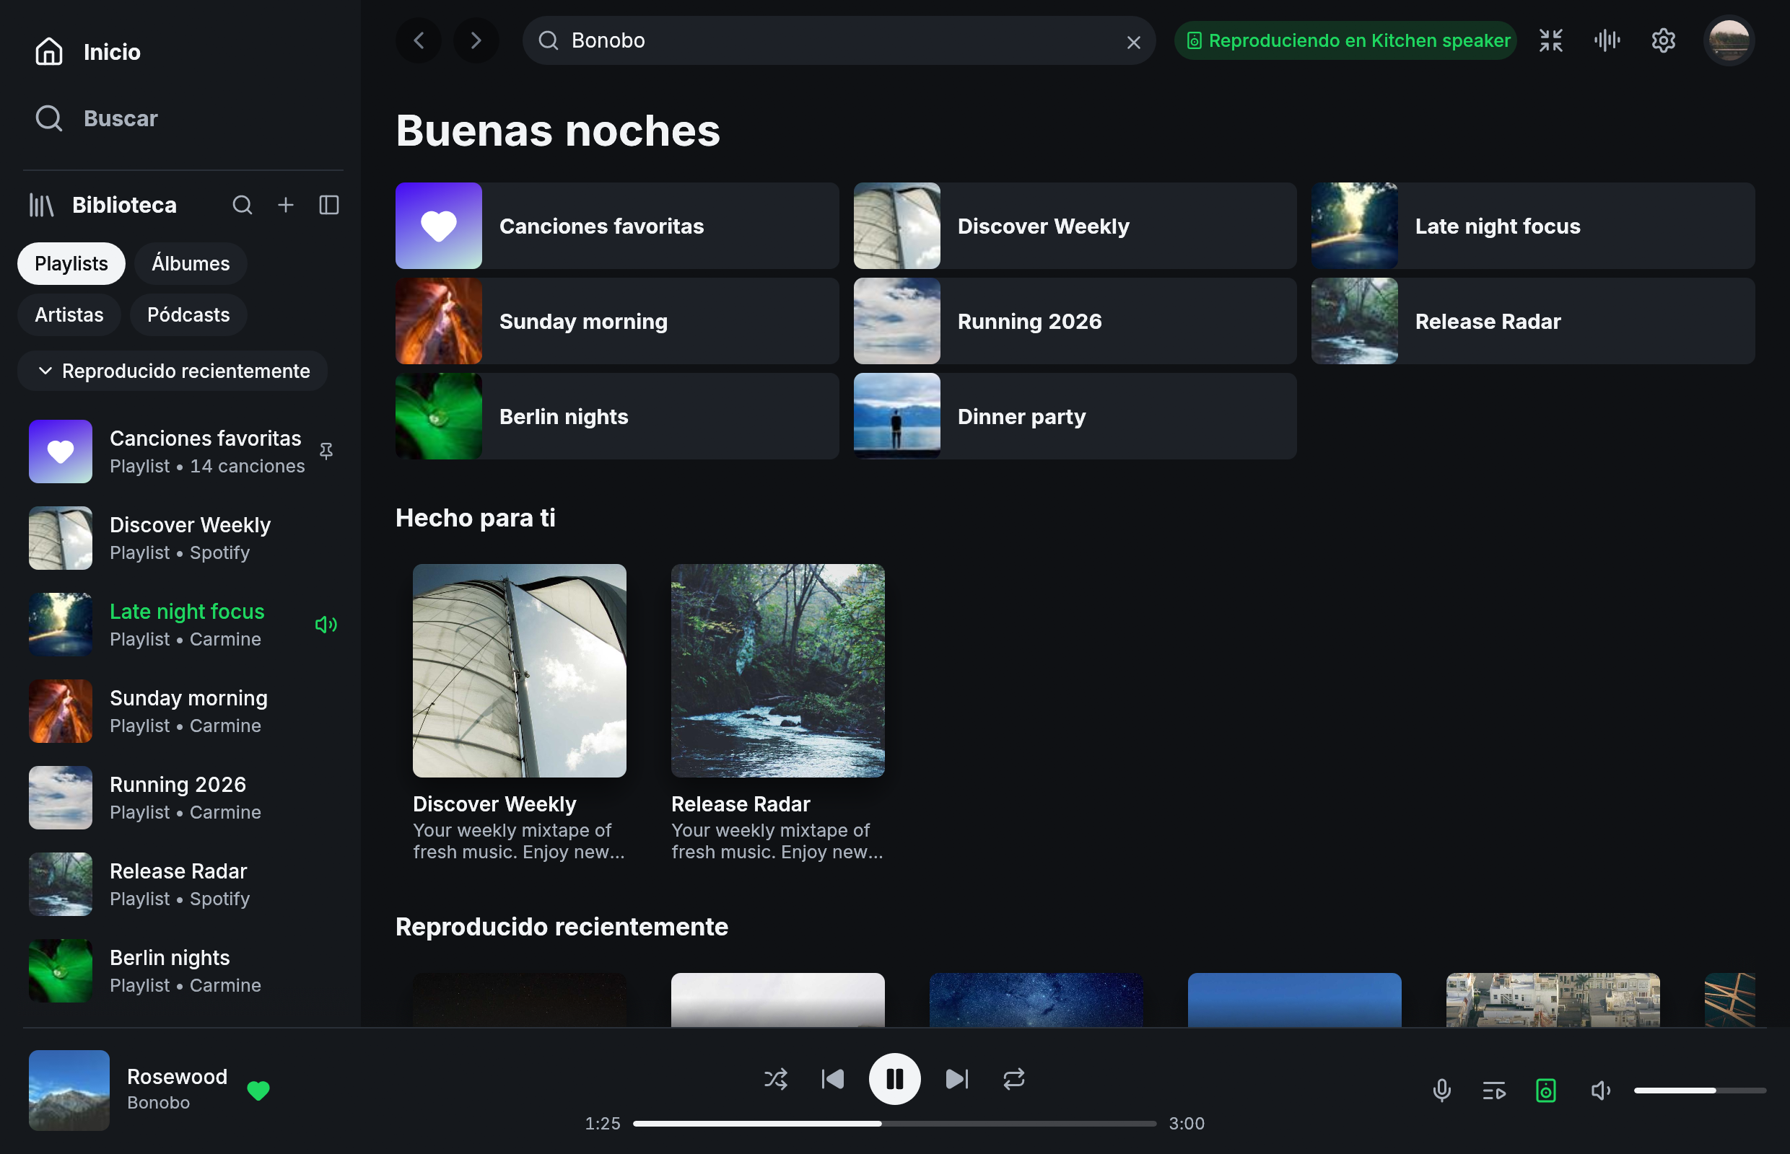Screen dimensions: 1790x1154
Task: Open Discover Weekly in the sidebar
Action: tap(180, 538)
